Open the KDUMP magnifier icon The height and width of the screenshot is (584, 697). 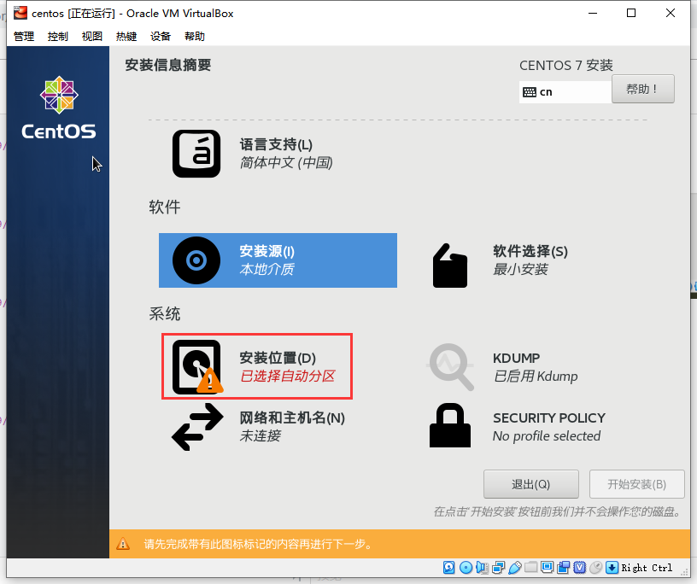[450, 367]
